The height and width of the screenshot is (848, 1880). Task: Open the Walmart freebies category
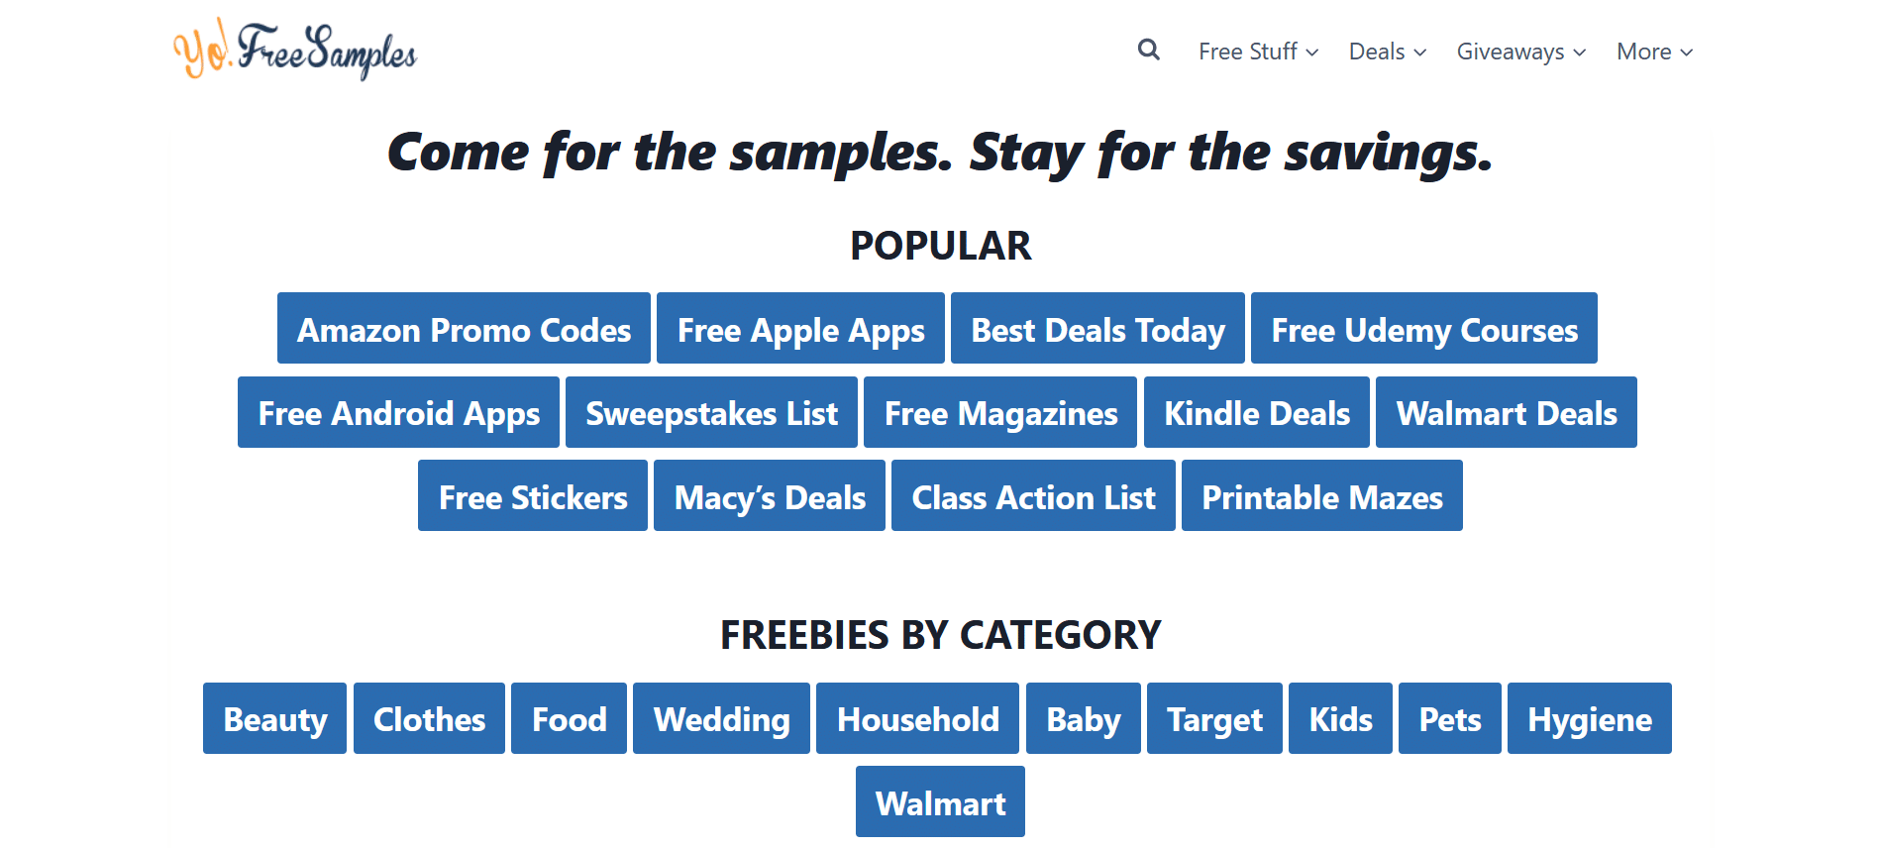[940, 801]
